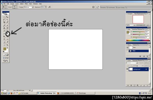
Task: Select the Clone Stamp tool
Action: coord(4,28)
